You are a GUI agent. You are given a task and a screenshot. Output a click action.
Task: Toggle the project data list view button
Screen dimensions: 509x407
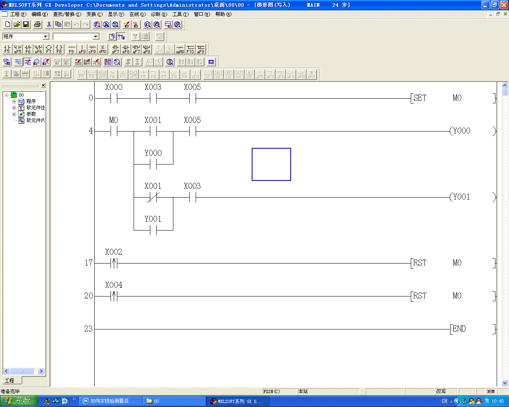tap(121, 37)
